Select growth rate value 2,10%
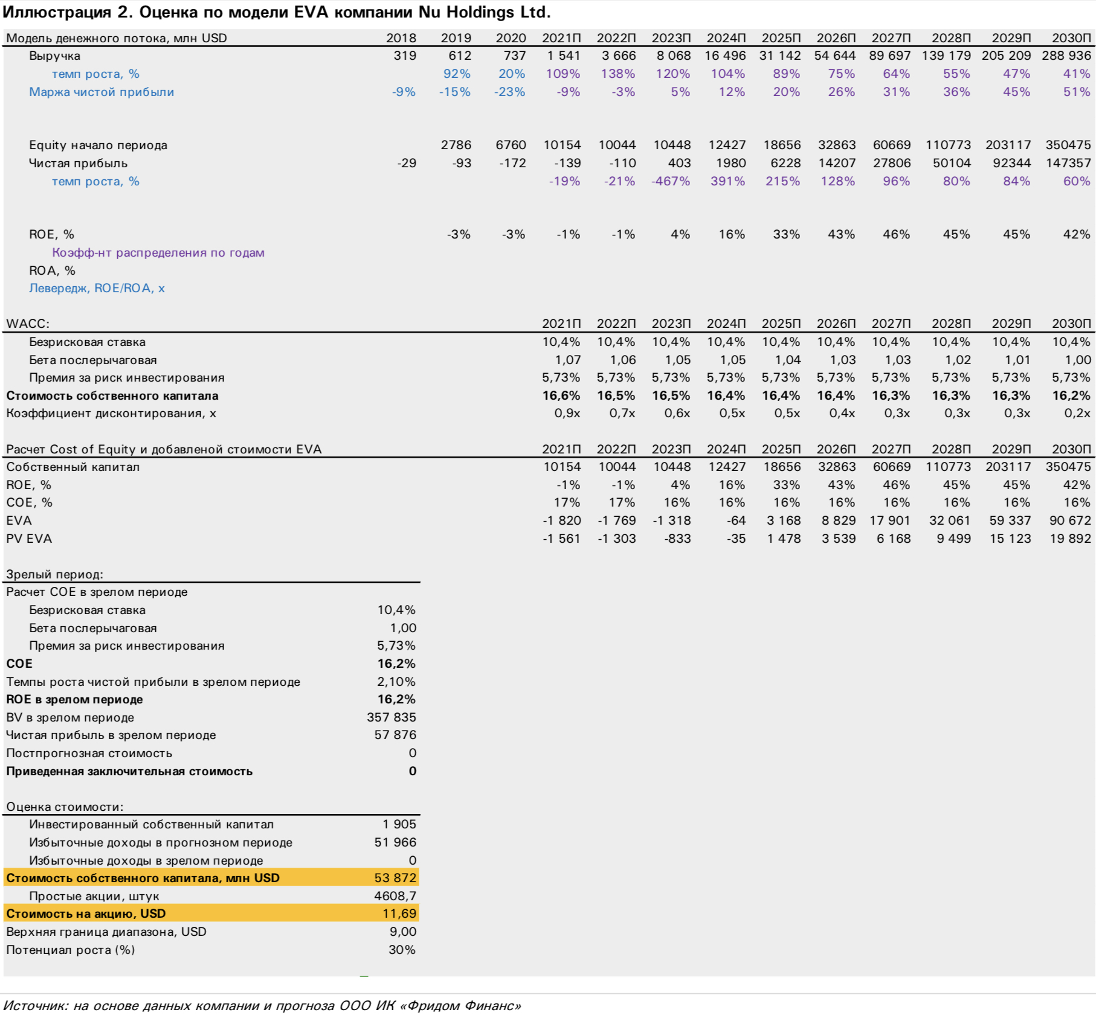1096x1024 pixels. click(396, 682)
